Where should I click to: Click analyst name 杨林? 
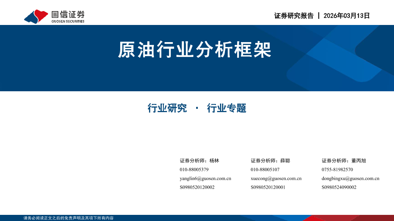point(214,160)
